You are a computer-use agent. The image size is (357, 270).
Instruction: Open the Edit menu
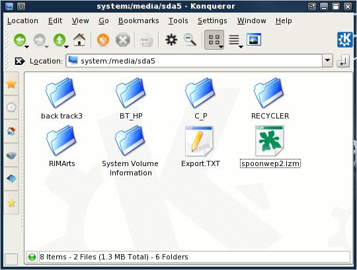[x=55, y=21]
